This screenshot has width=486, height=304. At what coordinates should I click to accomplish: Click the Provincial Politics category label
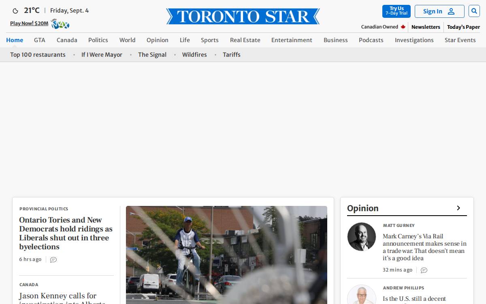coord(44,209)
